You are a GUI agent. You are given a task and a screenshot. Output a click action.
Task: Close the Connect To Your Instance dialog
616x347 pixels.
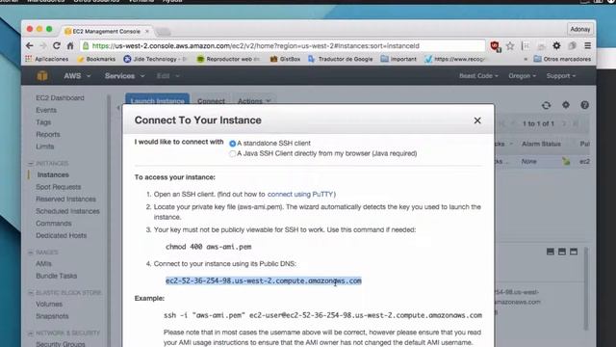click(x=477, y=120)
